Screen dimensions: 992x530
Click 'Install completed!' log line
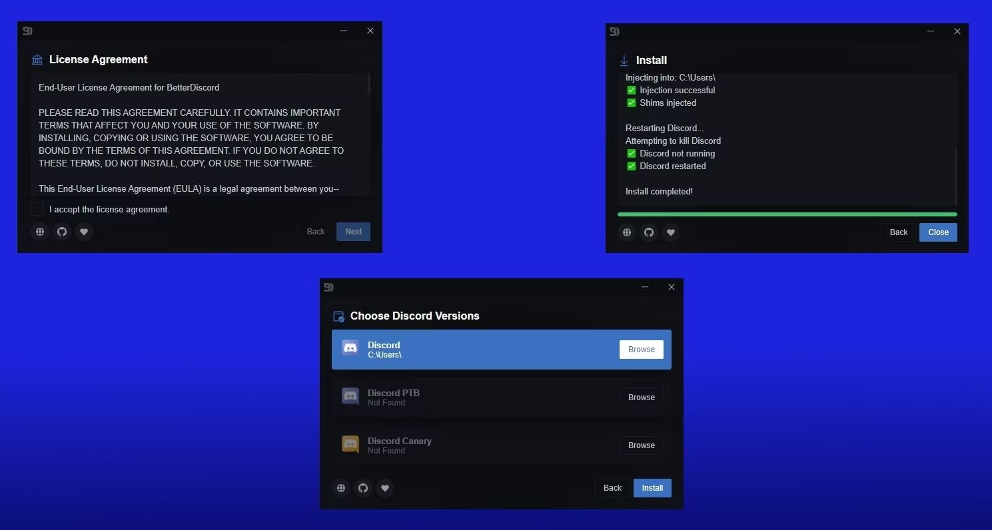tap(659, 192)
